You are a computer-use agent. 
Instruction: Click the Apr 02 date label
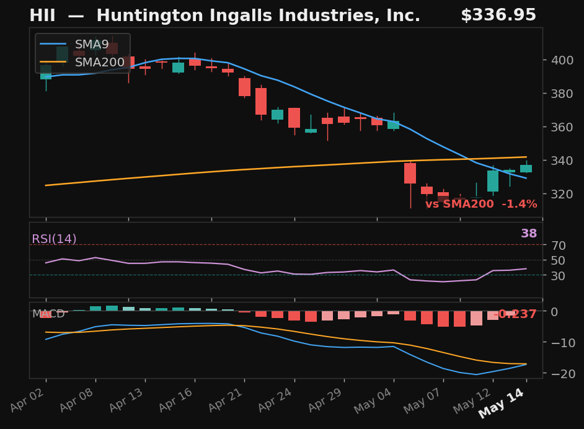point(27,400)
